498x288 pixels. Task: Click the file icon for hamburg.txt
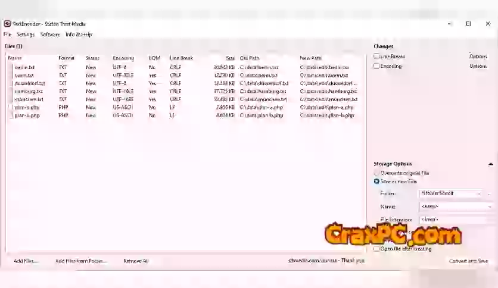(x=11, y=92)
